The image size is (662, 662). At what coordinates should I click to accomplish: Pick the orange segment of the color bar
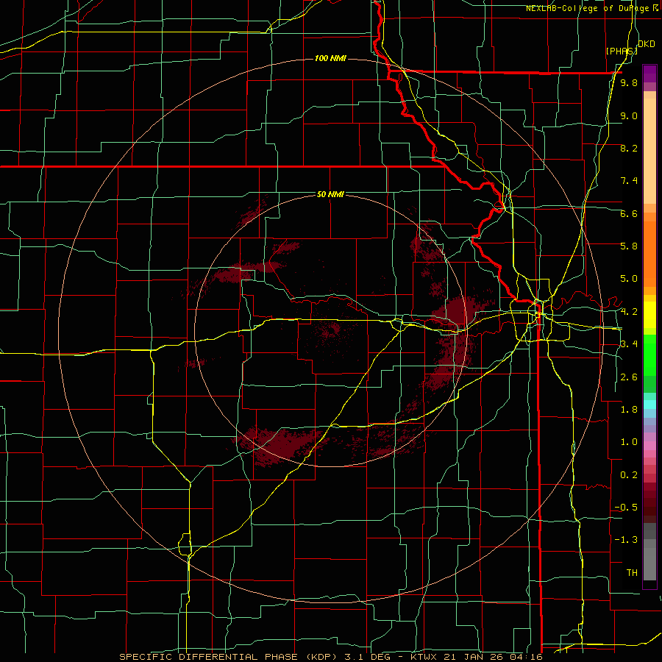[649, 253]
